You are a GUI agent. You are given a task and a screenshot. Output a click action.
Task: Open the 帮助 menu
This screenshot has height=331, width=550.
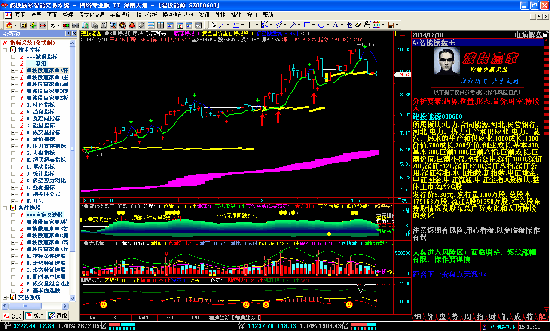tap(268, 15)
